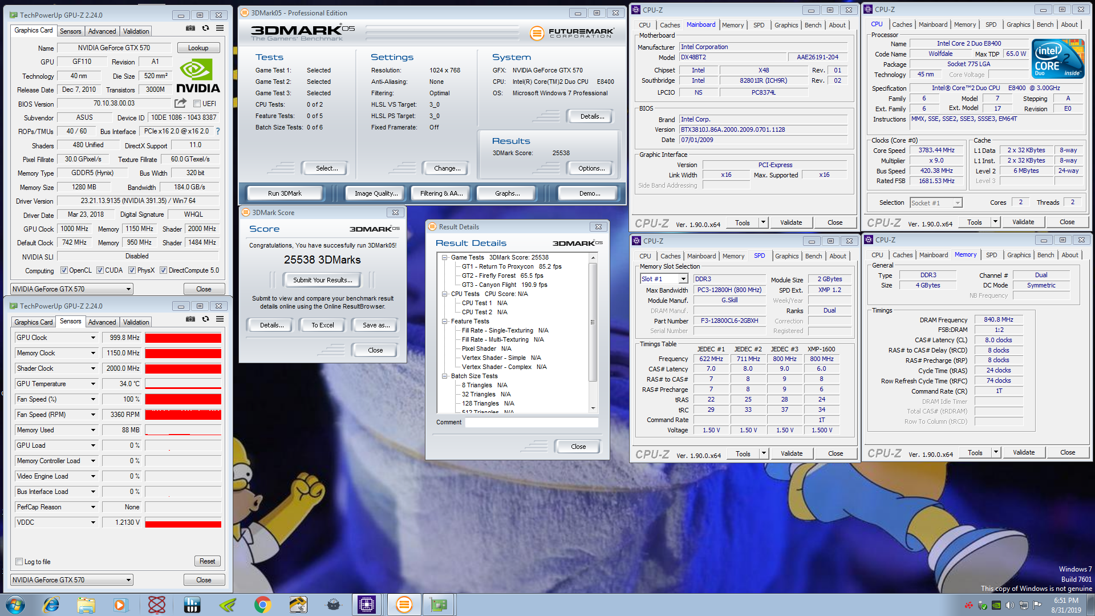This screenshot has width=1095, height=616.
Task: Launch Internet Explorer from taskbar
Action: [x=51, y=605]
